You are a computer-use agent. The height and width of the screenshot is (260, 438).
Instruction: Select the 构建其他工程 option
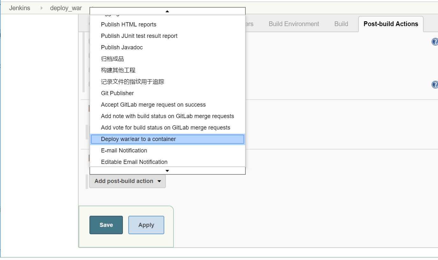167,70
